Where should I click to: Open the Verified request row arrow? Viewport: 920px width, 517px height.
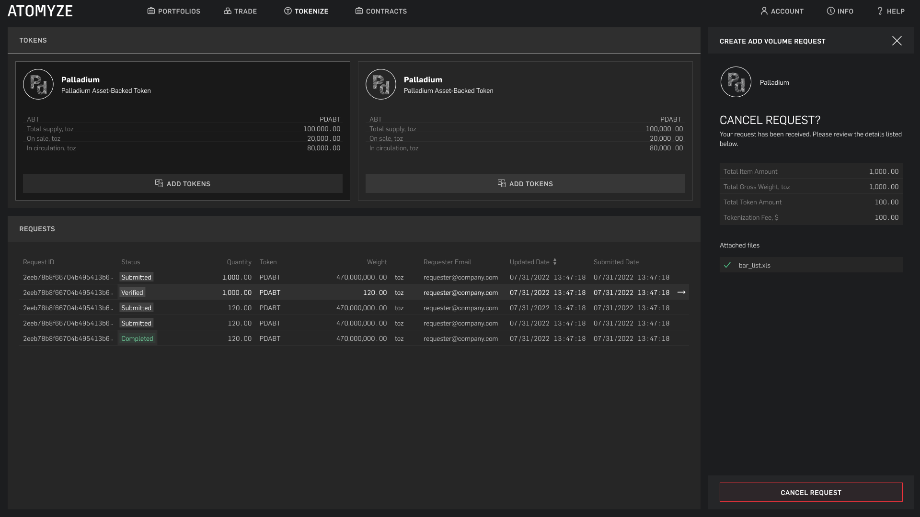[681, 292]
